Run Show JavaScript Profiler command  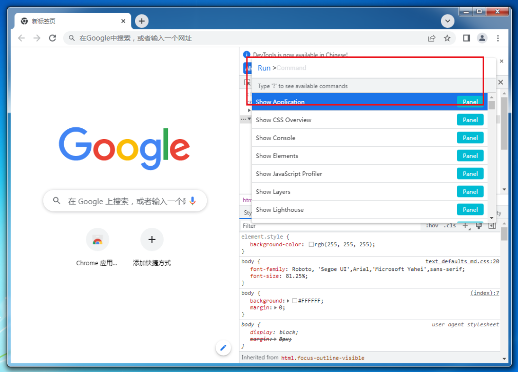click(x=369, y=173)
